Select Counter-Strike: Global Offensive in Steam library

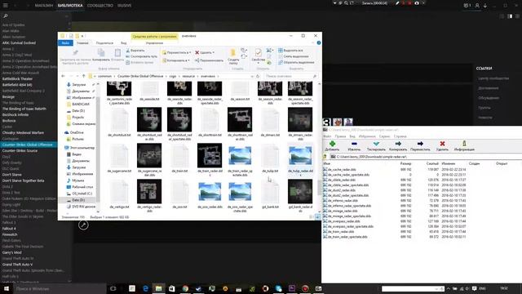(29, 145)
